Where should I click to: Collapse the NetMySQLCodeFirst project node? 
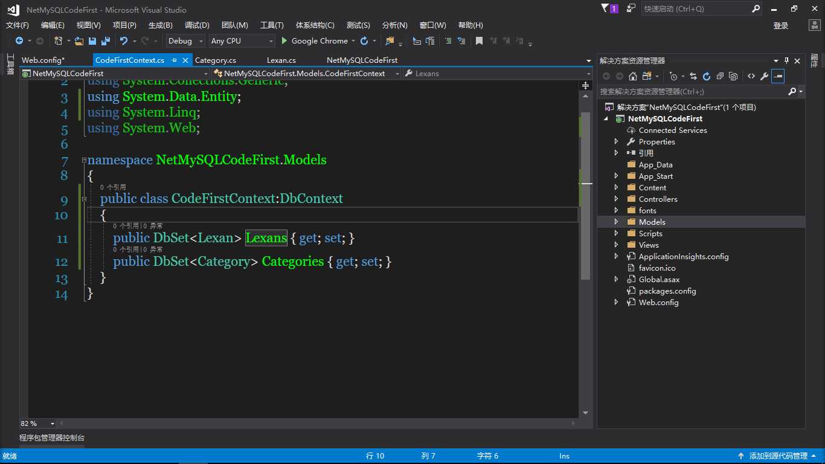[606, 119]
